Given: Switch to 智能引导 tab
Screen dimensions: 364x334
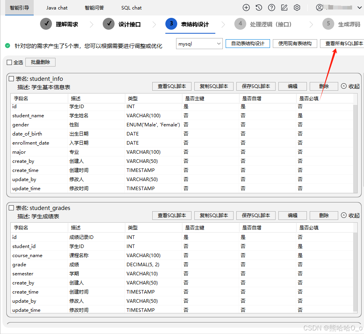Looking at the screenshot, I should (x=19, y=8).
